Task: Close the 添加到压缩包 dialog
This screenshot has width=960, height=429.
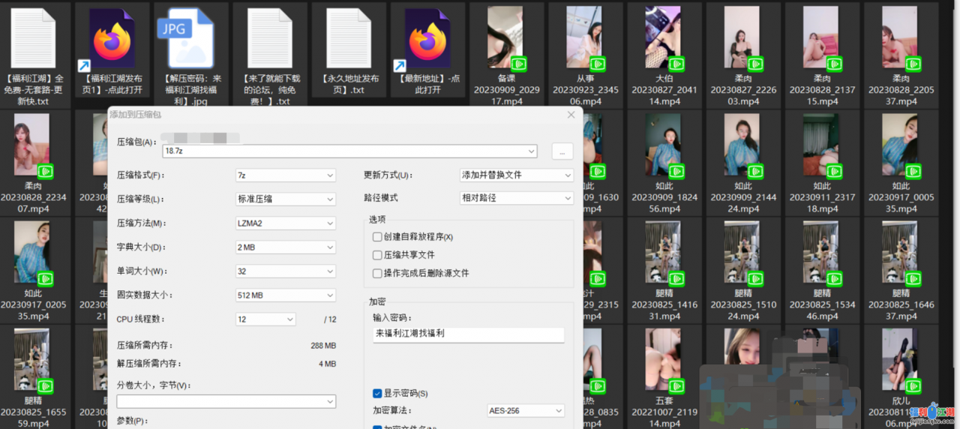Action: pos(571,115)
